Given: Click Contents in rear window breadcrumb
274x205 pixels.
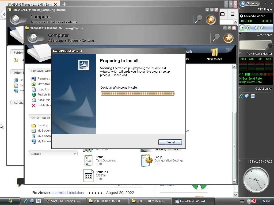Looking at the screenshot, I should point(71,22).
